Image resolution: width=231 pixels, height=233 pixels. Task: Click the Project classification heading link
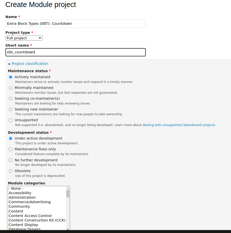point(30,64)
